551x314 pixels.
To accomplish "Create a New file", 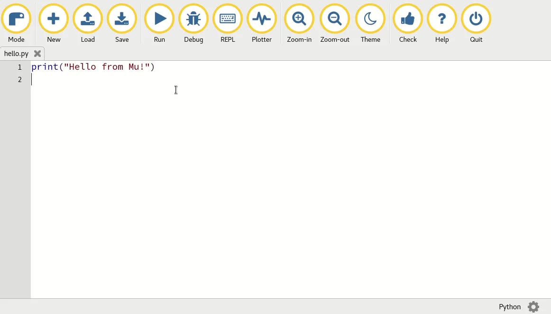I will coord(54,24).
